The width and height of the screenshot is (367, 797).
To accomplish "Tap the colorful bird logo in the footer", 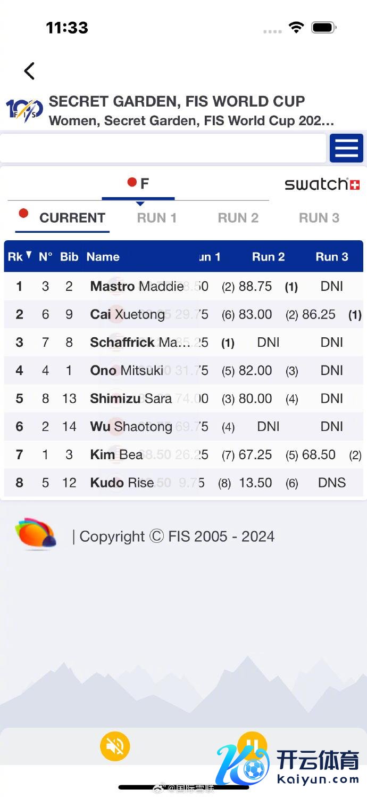I will coord(36,534).
